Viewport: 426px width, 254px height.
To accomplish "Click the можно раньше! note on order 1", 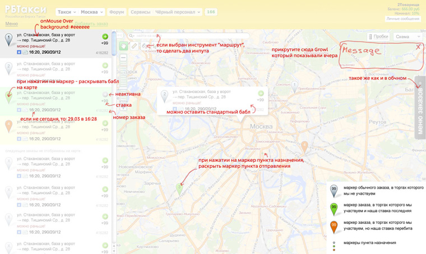I will pos(31,46).
